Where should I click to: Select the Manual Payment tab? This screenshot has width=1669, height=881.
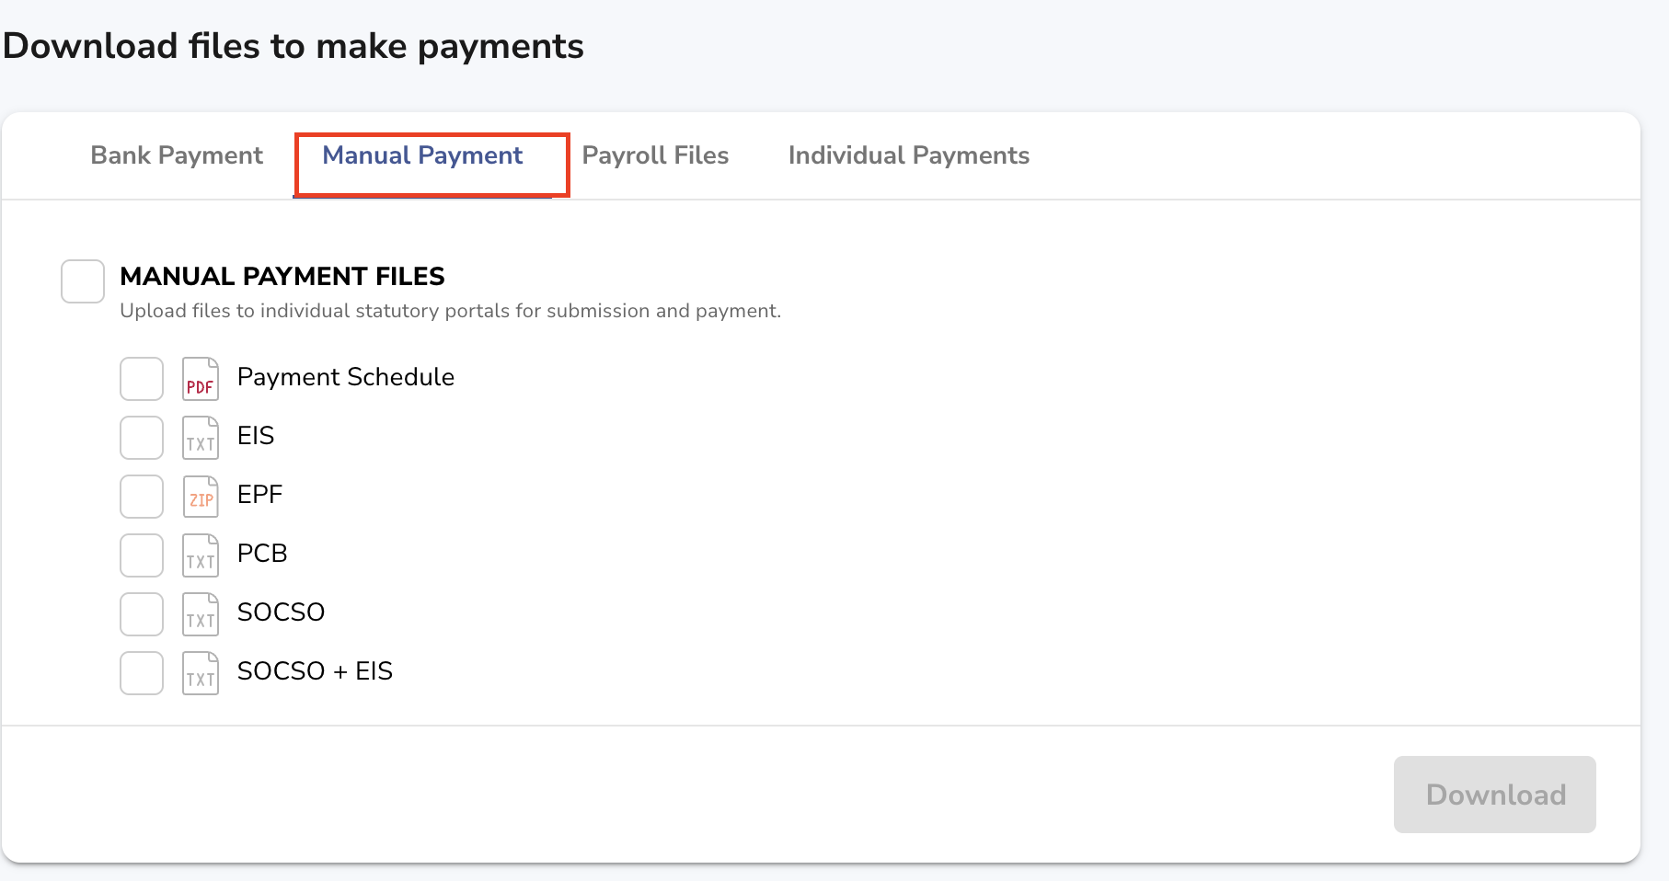click(x=422, y=155)
